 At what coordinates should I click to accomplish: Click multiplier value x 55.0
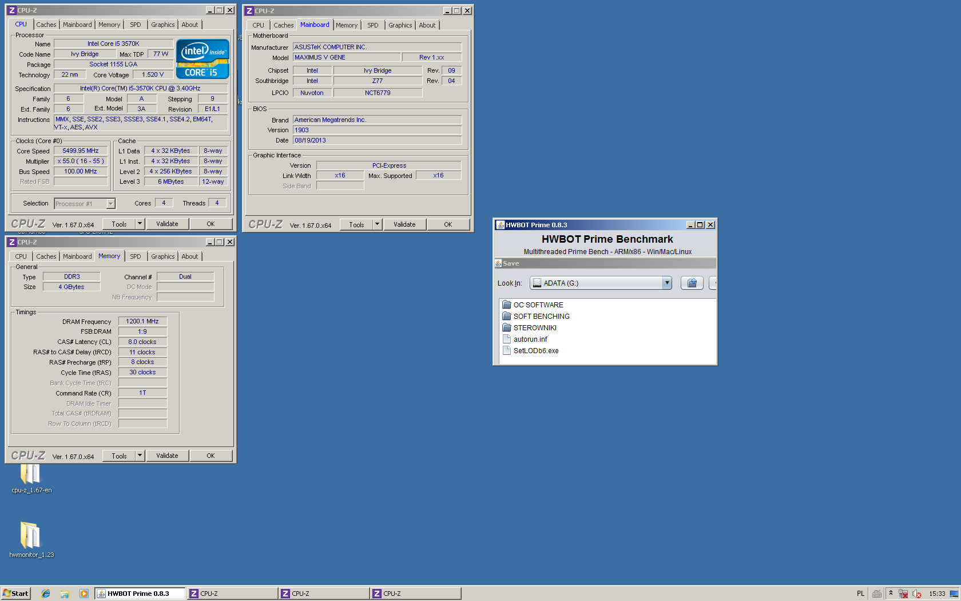tap(81, 161)
